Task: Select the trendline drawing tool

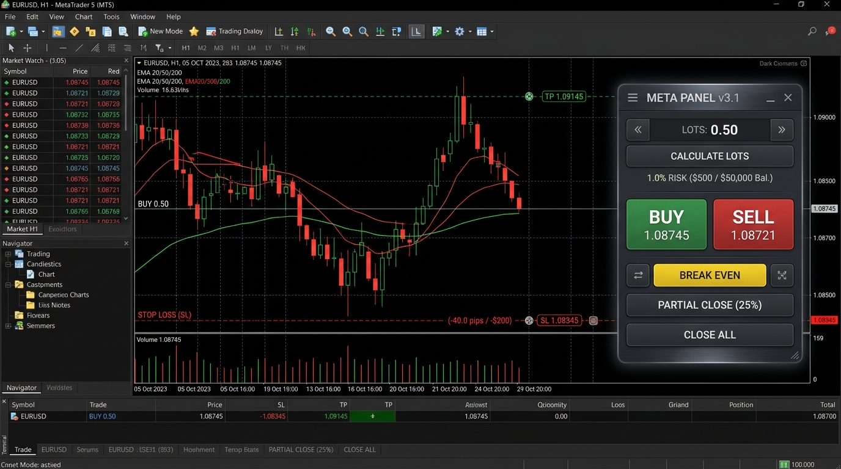Action: click(x=79, y=48)
